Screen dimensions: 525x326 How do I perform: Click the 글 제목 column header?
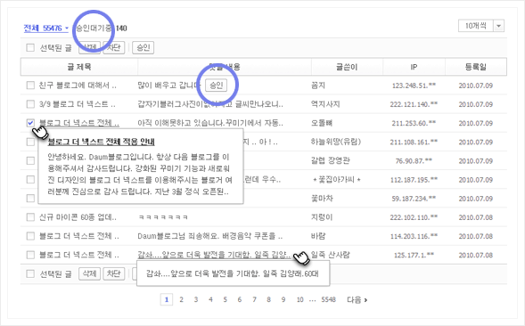79,67
